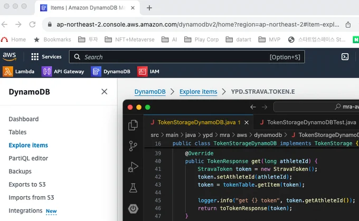This screenshot has width=359, height=221.
Task: Open the Home bookmark
Action: pos(13,40)
